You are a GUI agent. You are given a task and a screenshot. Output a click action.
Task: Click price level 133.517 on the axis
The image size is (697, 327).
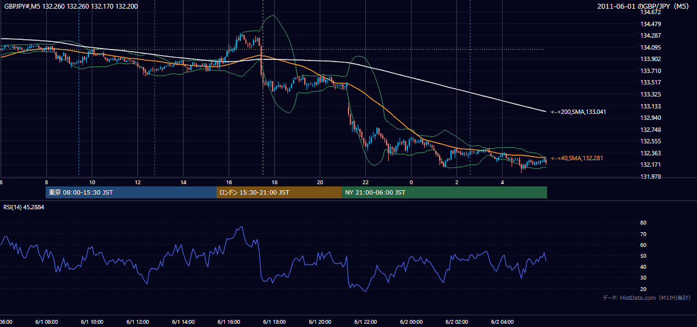point(650,83)
